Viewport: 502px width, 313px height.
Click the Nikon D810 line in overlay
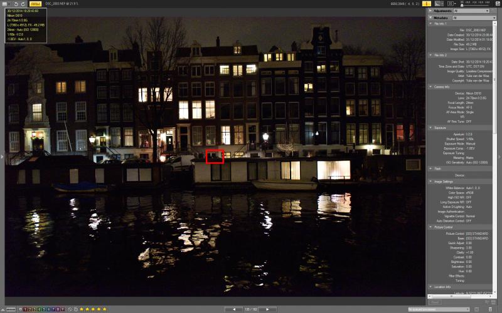click(15, 15)
